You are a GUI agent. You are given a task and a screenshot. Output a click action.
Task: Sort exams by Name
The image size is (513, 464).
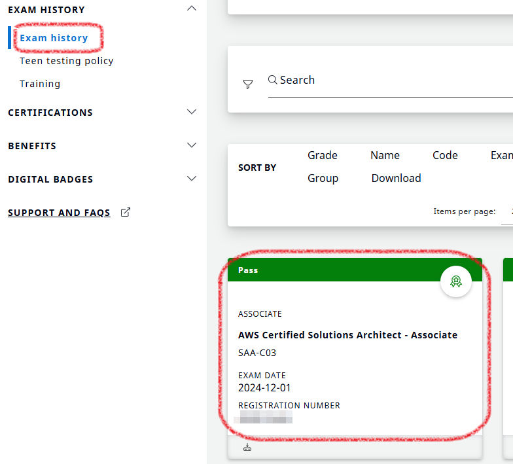pyautogui.click(x=385, y=155)
